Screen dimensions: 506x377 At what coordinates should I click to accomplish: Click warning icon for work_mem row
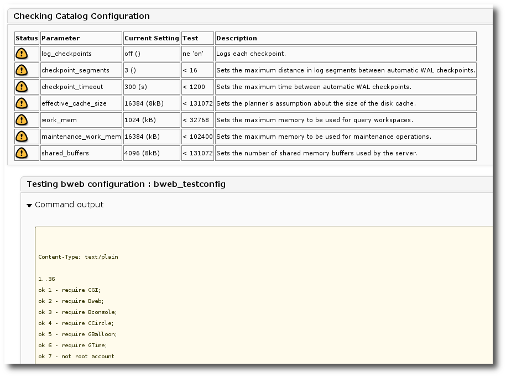coord(22,120)
